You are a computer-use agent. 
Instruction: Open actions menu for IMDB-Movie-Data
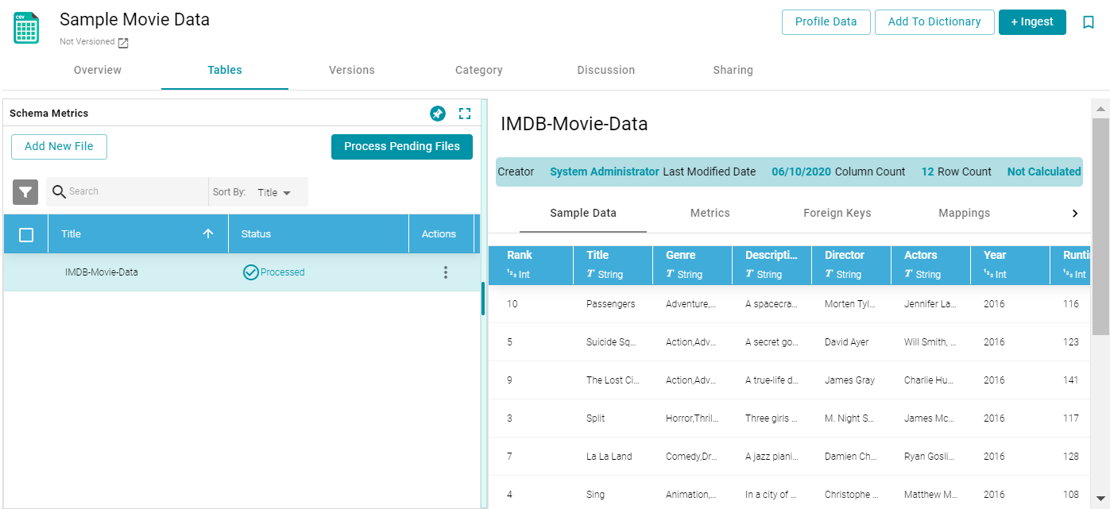click(445, 272)
